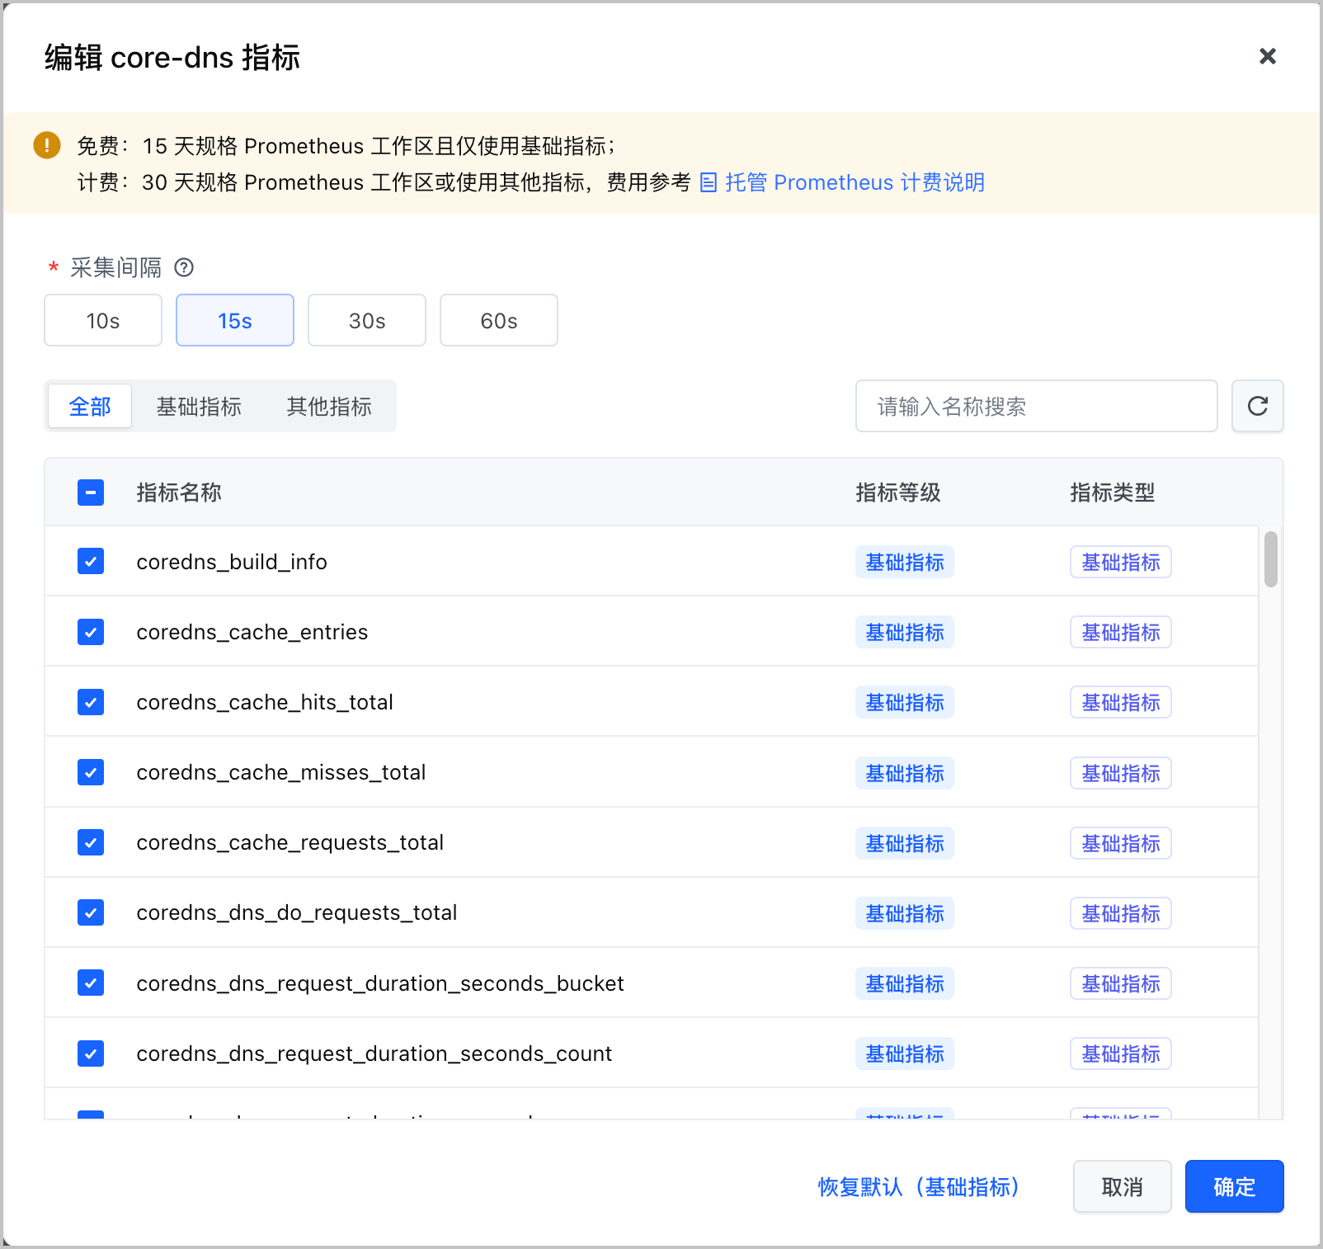
Task: Click 恢复默认（基础指标） to restore defaults
Action: click(919, 1186)
